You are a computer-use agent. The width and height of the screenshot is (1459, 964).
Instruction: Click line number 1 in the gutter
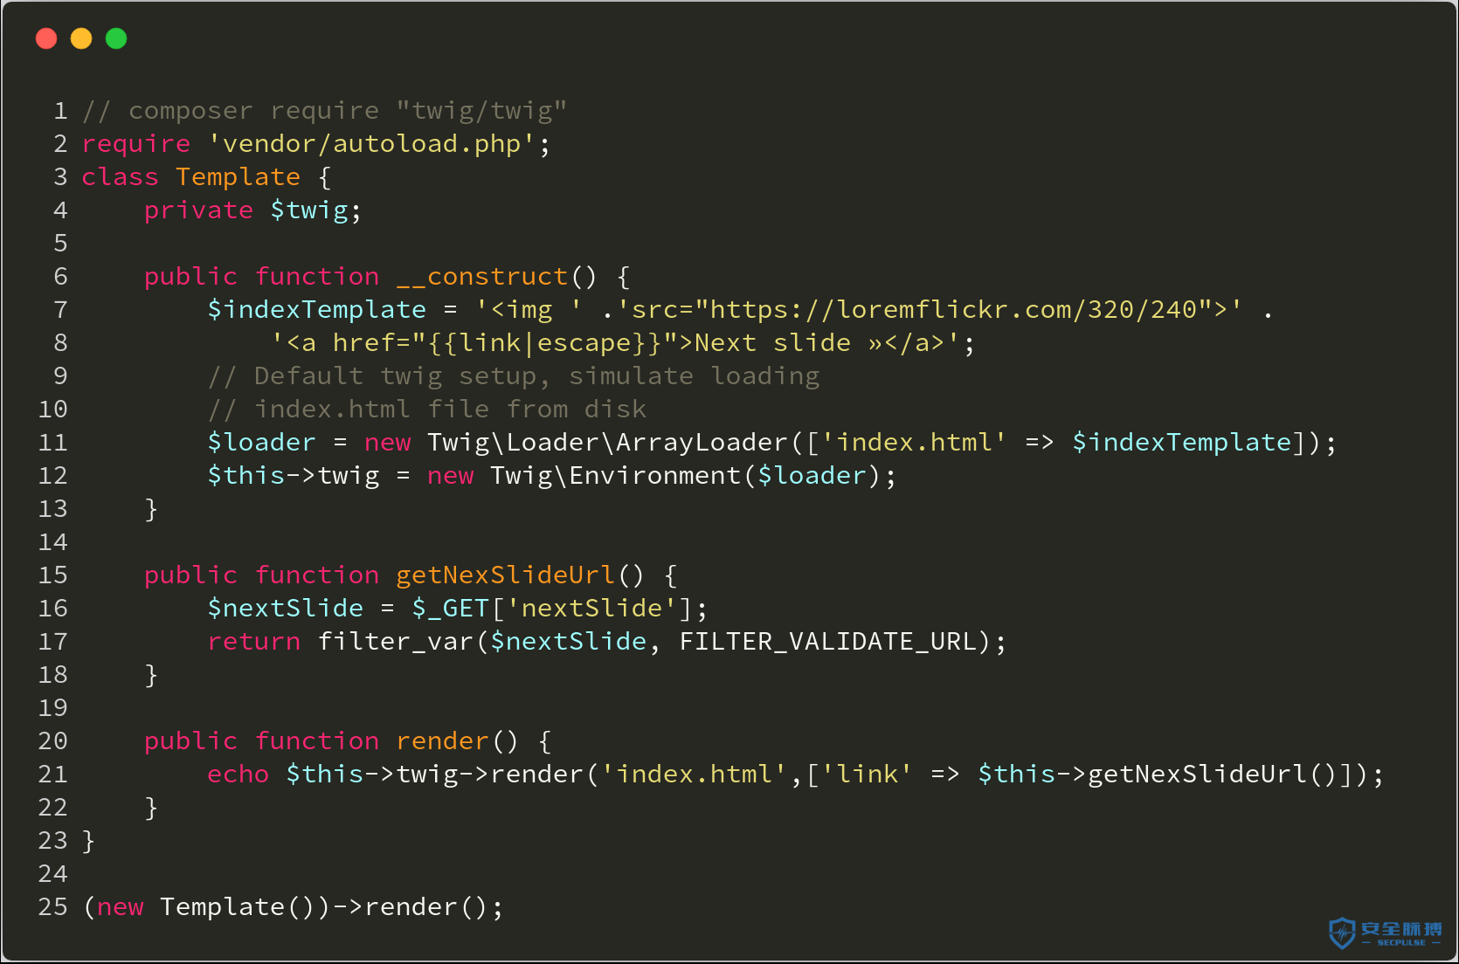tap(60, 111)
